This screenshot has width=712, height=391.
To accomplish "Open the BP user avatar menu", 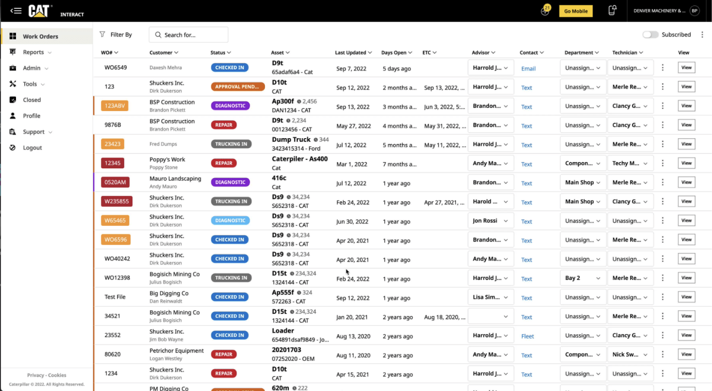I will coord(695,11).
